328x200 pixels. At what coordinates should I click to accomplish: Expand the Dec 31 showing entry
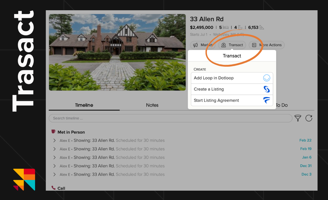[54, 166]
